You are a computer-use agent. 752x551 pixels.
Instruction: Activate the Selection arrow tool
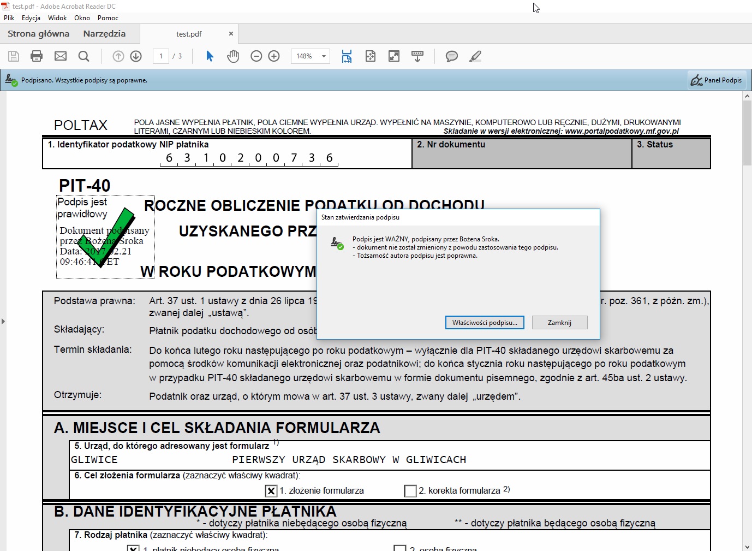coord(210,56)
